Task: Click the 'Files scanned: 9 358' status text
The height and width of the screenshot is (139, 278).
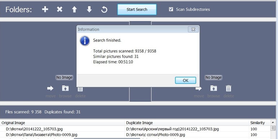Action: (x=23, y=112)
